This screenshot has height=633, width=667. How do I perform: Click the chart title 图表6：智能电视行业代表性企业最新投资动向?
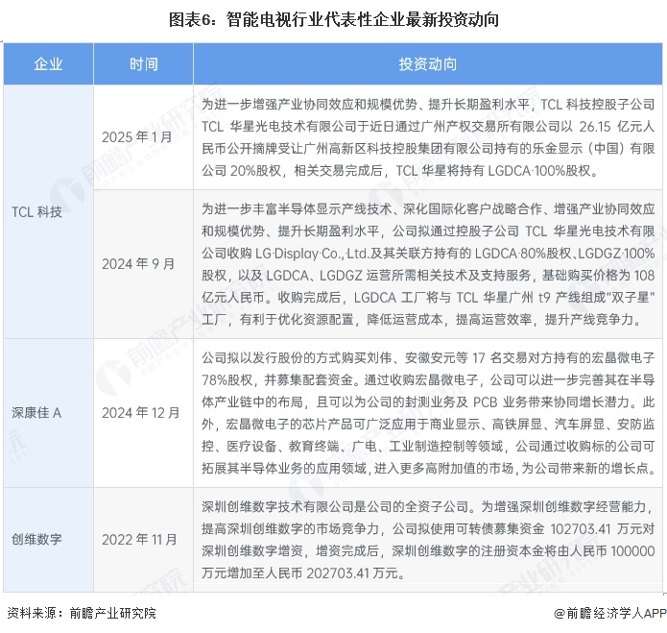pyautogui.click(x=334, y=20)
